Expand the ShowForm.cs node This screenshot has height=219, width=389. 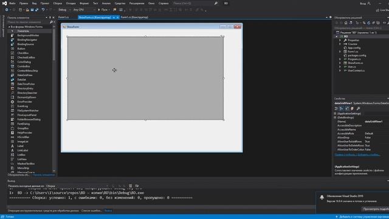point(340,63)
